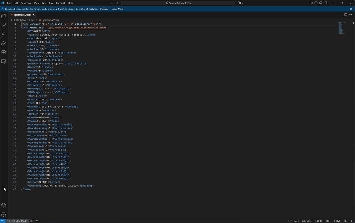
Task: Click the text "1st and 10 on 0"
Action: tap(52, 107)
